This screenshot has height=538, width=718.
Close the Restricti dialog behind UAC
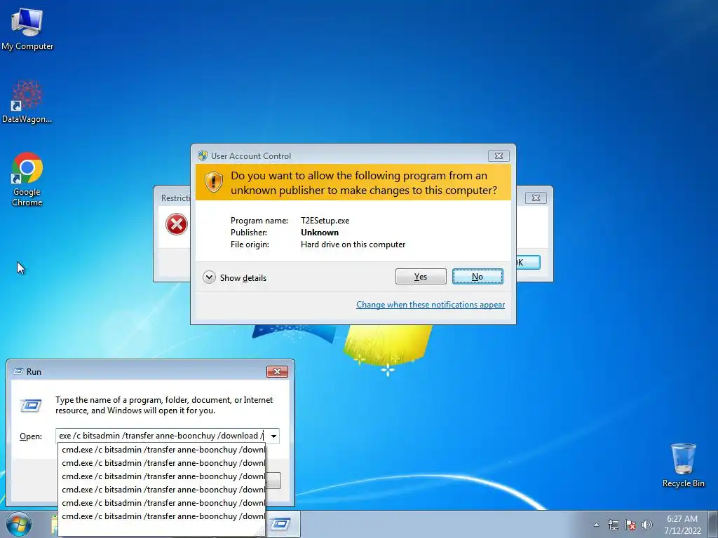[x=536, y=198]
